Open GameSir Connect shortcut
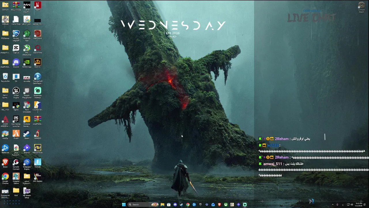The width and height of the screenshot is (369, 208). [x=16, y=164]
